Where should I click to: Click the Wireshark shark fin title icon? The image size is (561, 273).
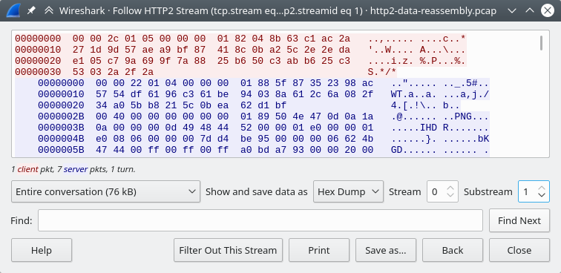click(x=13, y=10)
